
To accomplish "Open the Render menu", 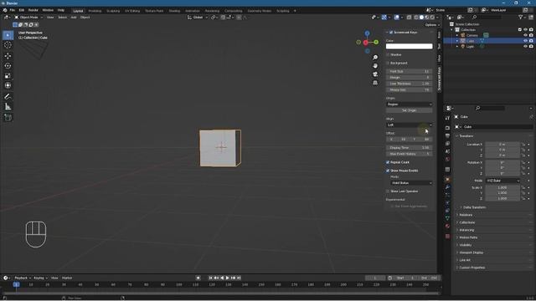I will pos(33,10).
